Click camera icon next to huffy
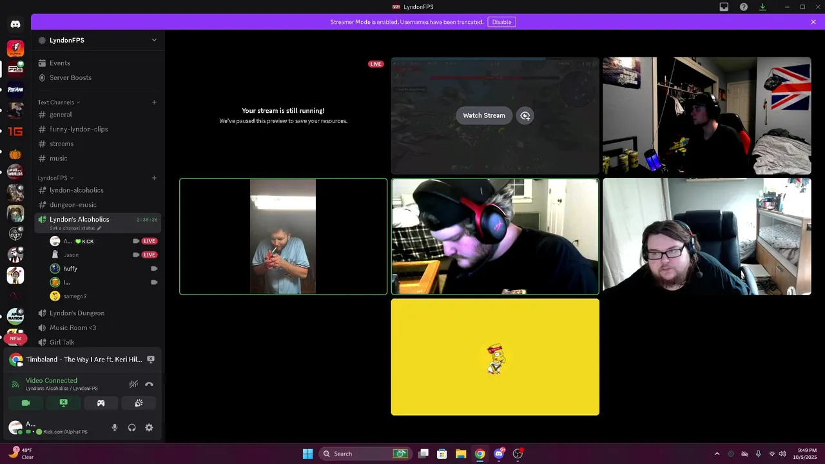Viewport: 825px width, 464px height. coord(154,269)
